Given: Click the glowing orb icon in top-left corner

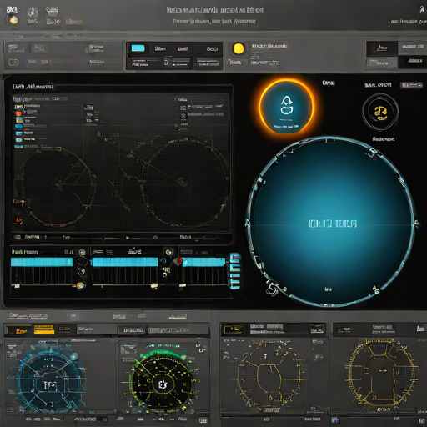Looking at the screenshot, I should 13,20.
